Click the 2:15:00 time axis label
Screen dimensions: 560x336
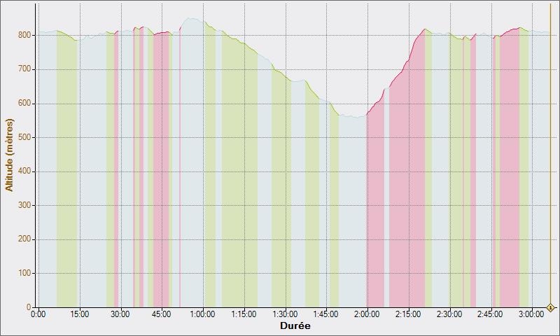[408, 314]
